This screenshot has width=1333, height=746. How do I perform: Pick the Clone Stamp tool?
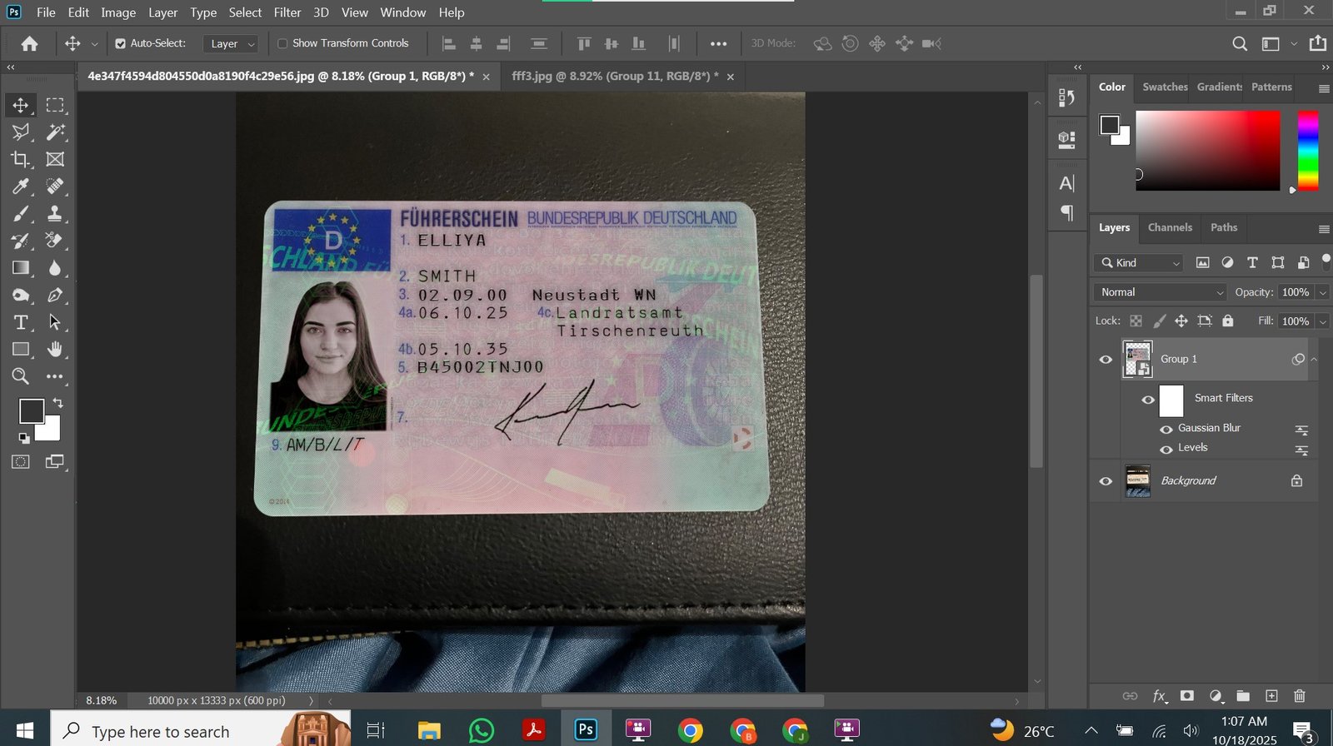coord(55,214)
